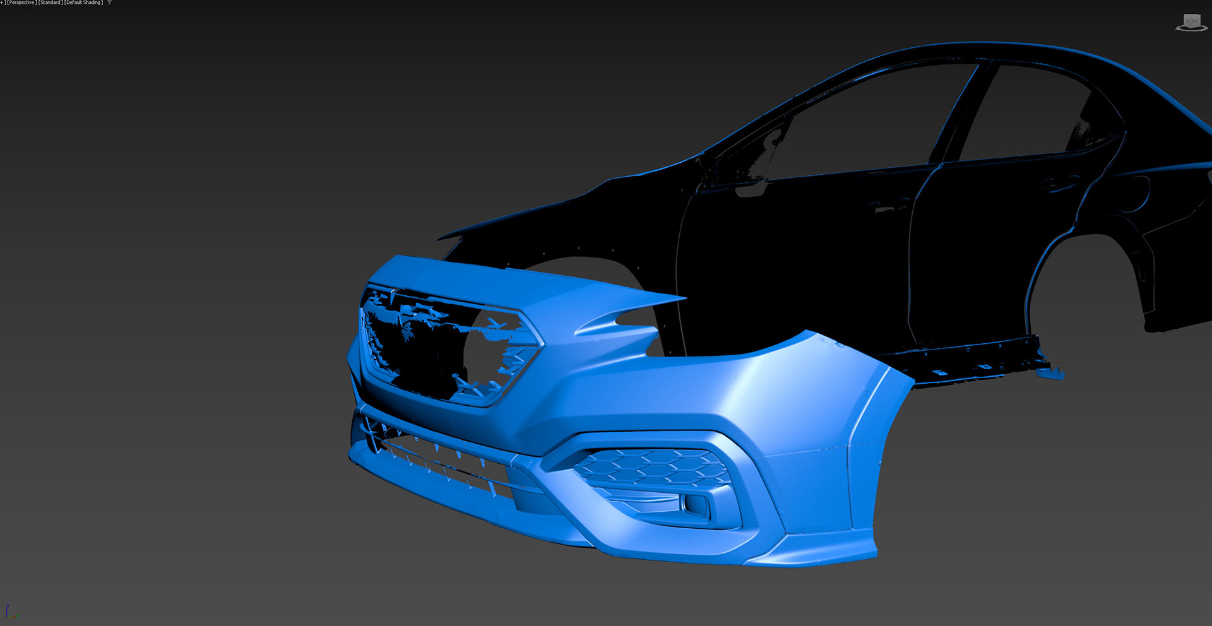1212x626 pixels.
Task: Select the blue front bumper mesh
Action: tap(631, 404)
